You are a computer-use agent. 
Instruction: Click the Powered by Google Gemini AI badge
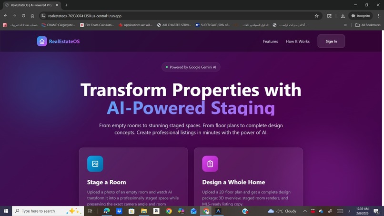[191, 67]
